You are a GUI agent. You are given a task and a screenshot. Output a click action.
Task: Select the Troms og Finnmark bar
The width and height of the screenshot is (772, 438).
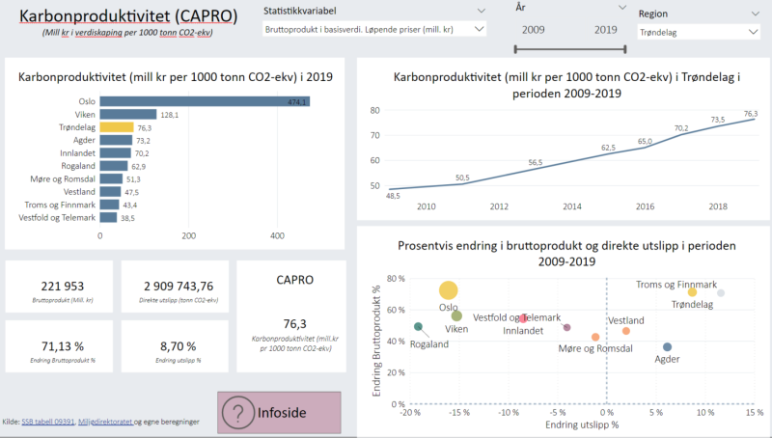coord(109,205)
